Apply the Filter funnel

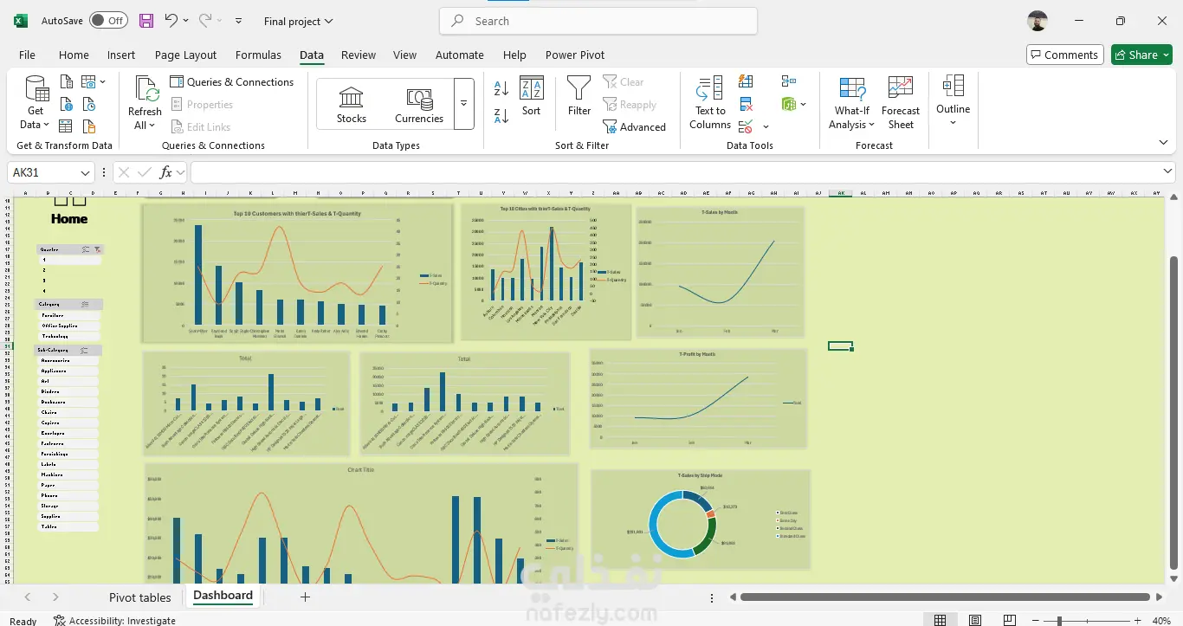[x=579, y=96]
